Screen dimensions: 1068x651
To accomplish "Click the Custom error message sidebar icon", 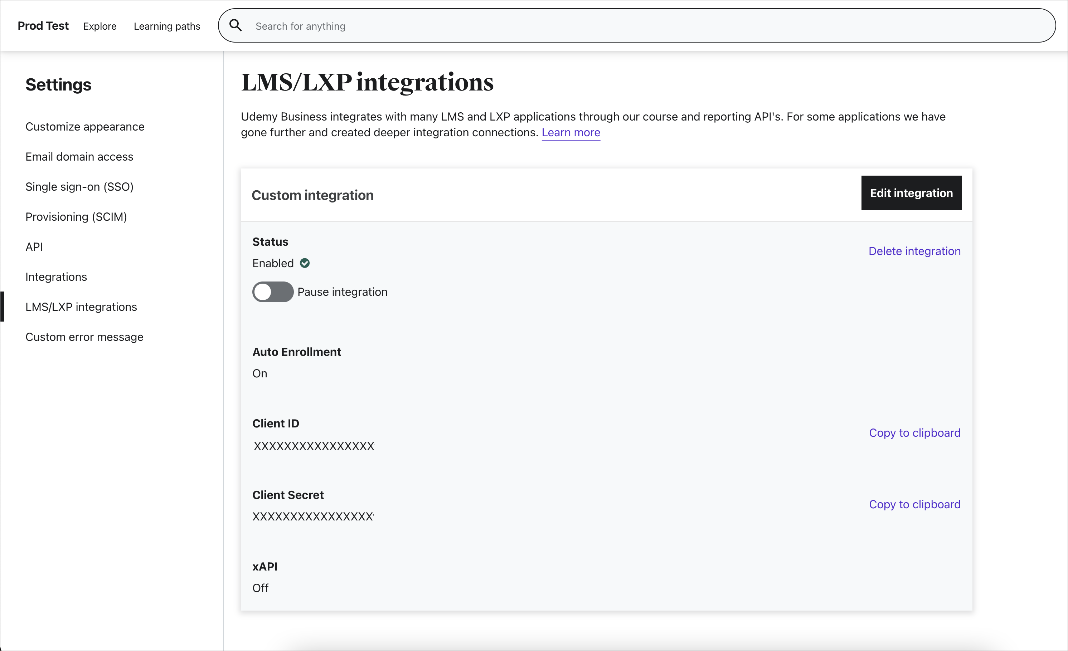I will (x=84, y=336).
